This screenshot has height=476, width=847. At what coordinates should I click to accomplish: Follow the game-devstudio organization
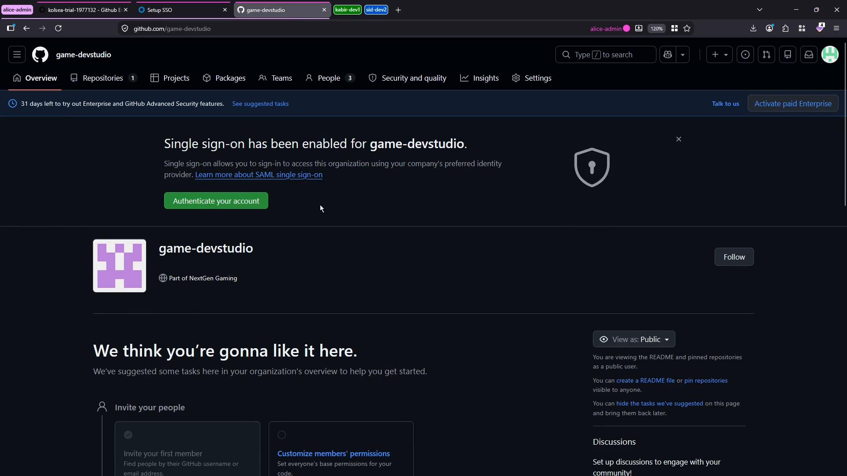(x=734, y=257)
